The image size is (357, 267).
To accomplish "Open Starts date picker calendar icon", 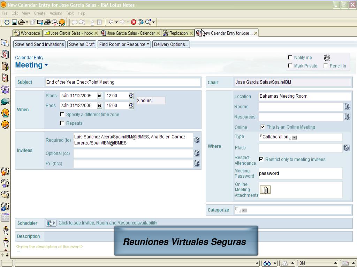I will [x=99, y=96].
